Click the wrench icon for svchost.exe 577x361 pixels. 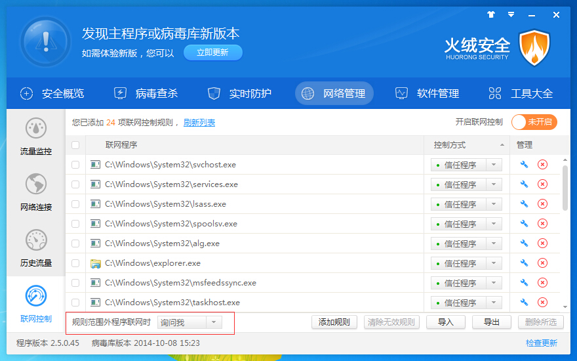pyautogui.click(x=524, y=165)
